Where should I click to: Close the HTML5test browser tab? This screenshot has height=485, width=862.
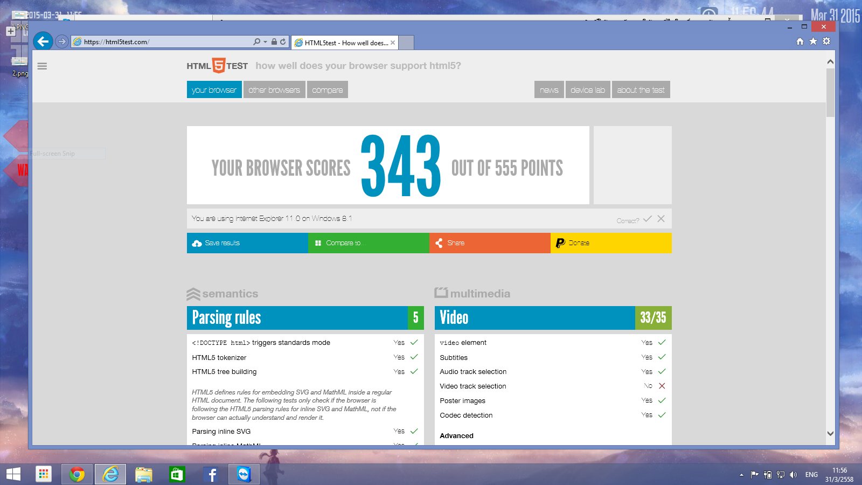click(393, 43)
